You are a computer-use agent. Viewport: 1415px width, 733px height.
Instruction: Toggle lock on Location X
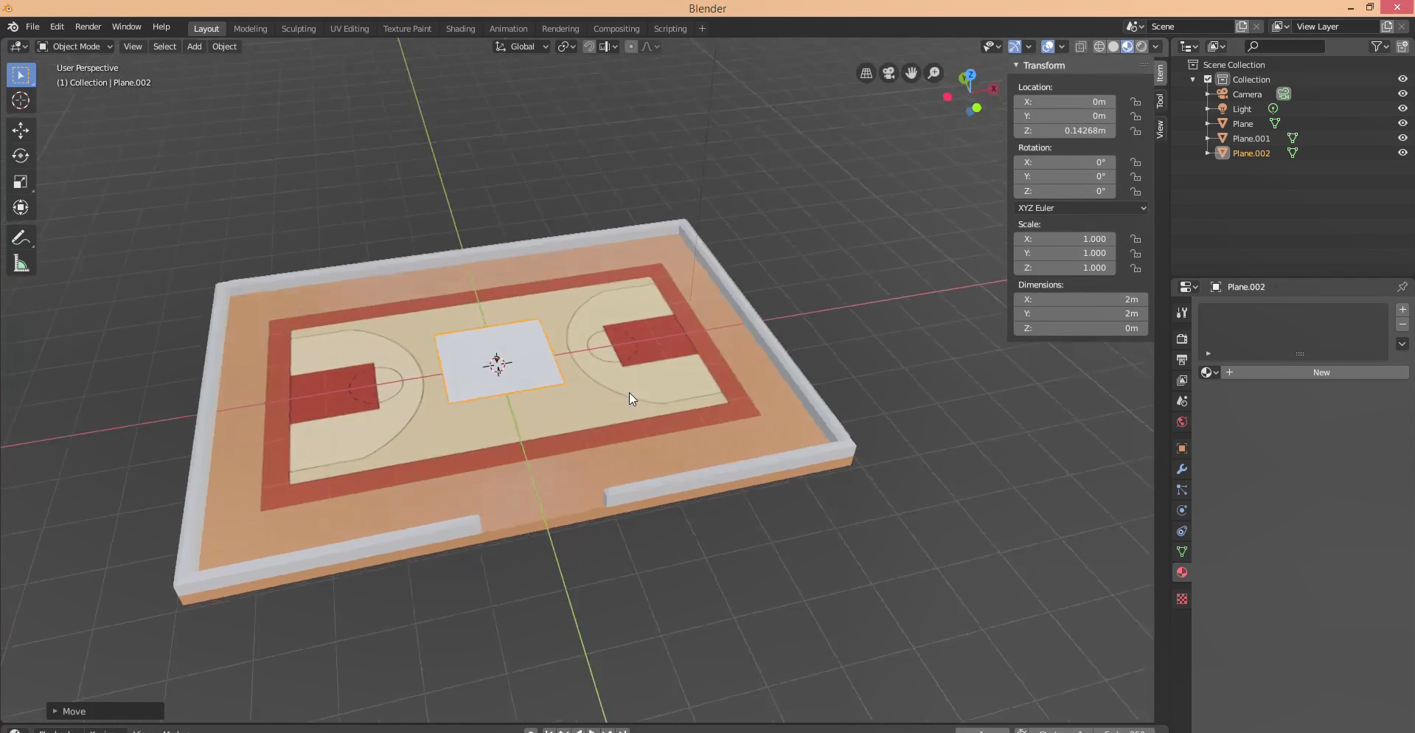1136,102
